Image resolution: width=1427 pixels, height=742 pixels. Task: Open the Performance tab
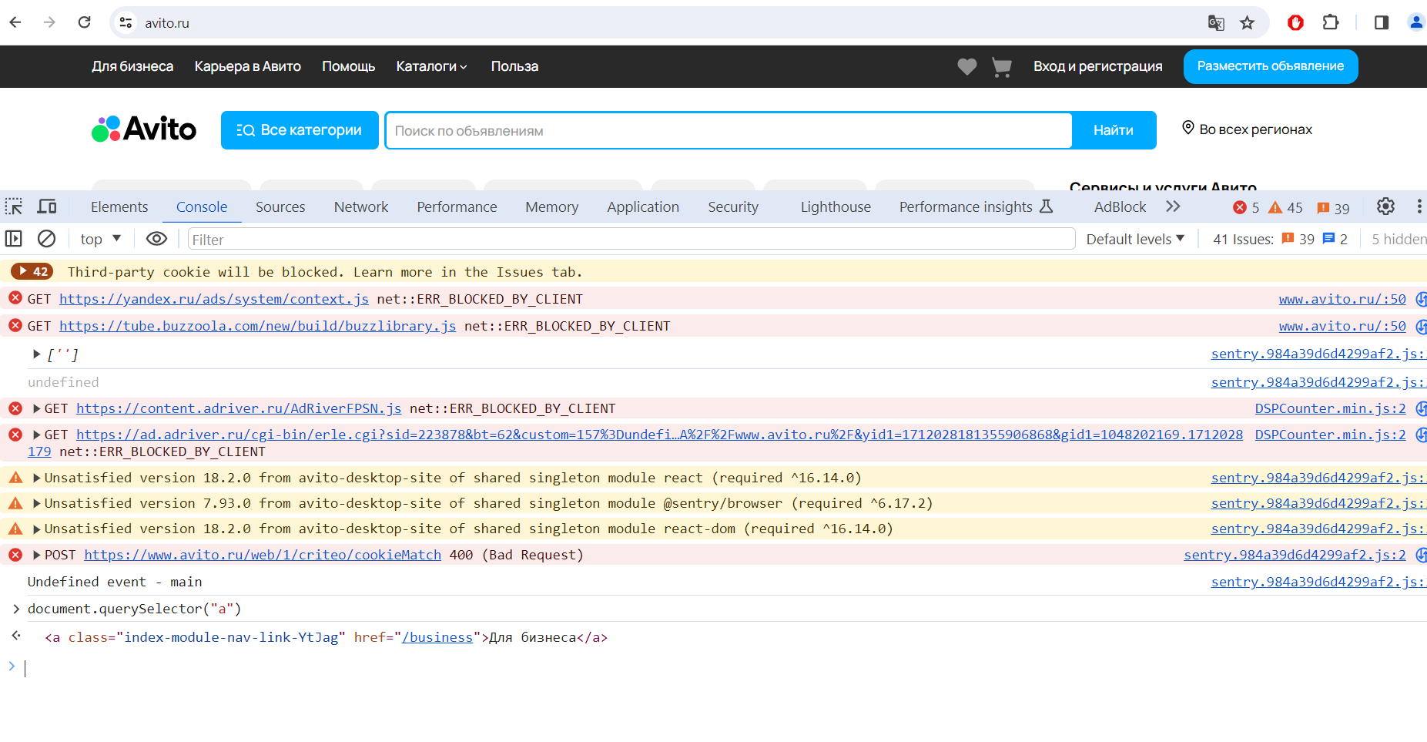pos(457,206)
